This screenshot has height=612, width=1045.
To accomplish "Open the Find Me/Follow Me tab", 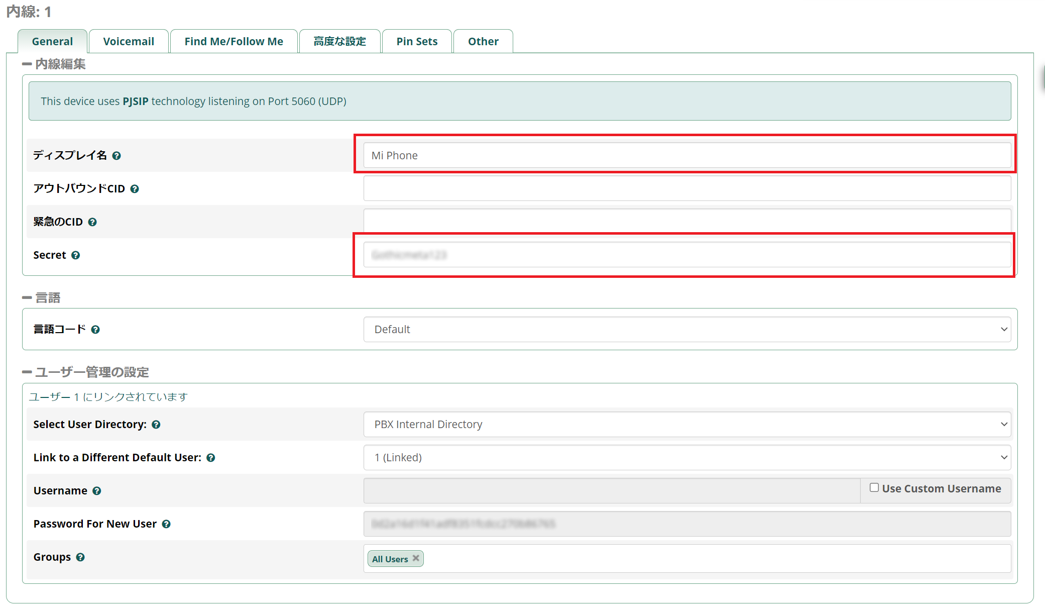I will click(234, 42).
